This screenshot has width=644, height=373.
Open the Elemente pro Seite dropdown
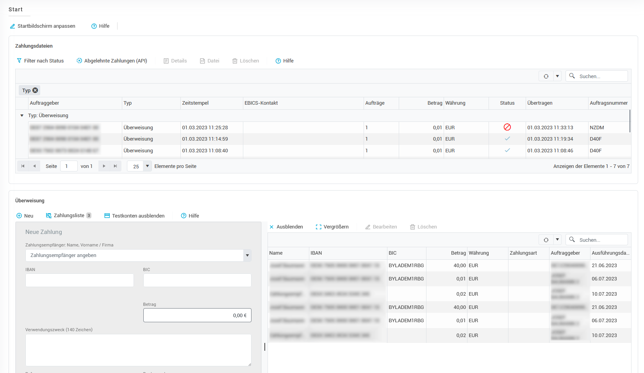pos(147,166)
